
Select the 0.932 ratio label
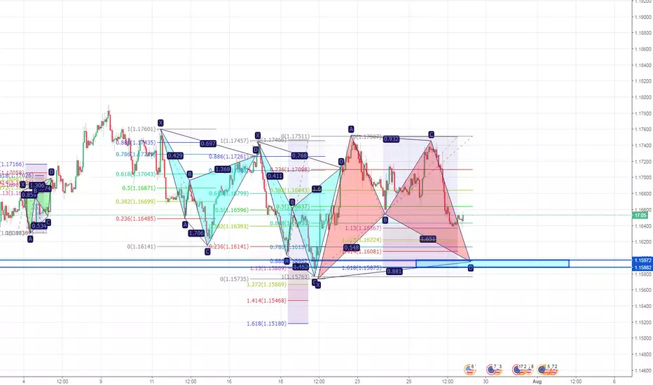391,139
